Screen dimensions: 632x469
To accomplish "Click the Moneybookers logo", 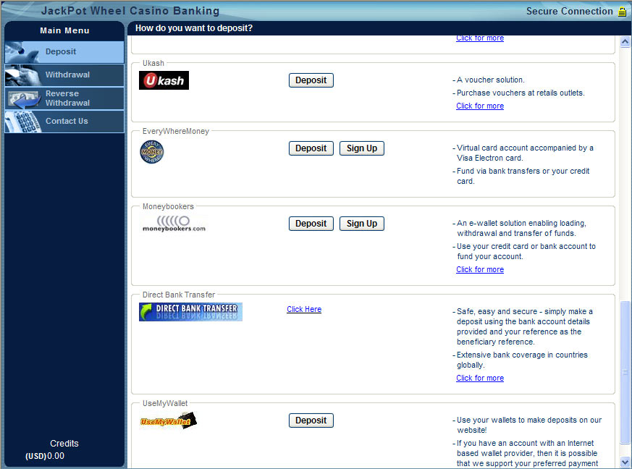I will point(174,224).
